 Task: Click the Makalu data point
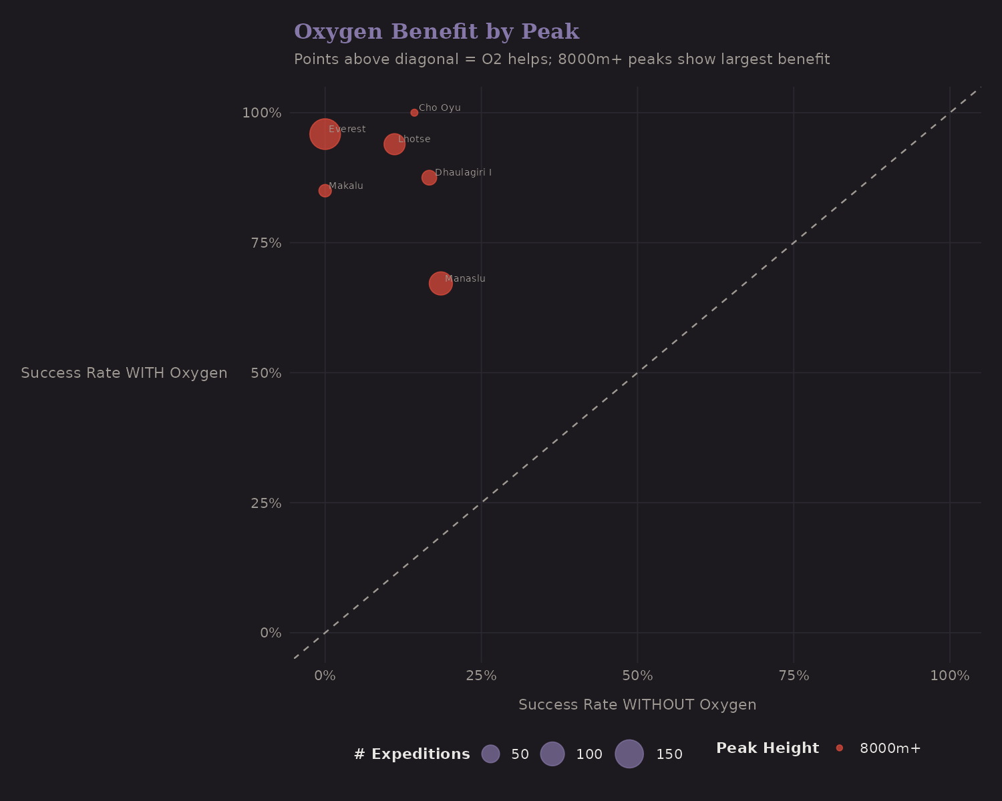325,190
